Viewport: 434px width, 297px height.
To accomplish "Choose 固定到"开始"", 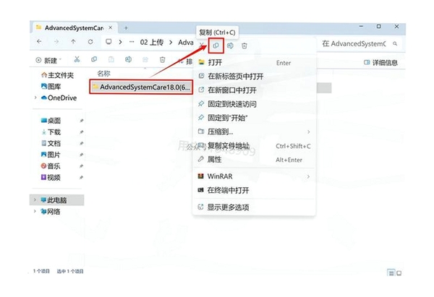I will 254,118.
